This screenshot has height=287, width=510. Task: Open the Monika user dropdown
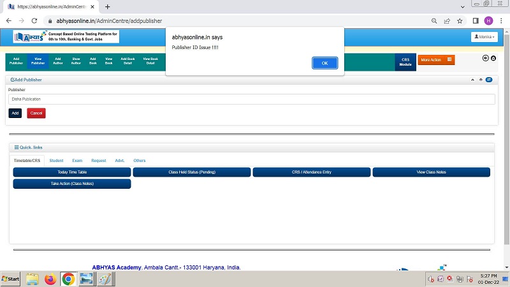(484, 37)
